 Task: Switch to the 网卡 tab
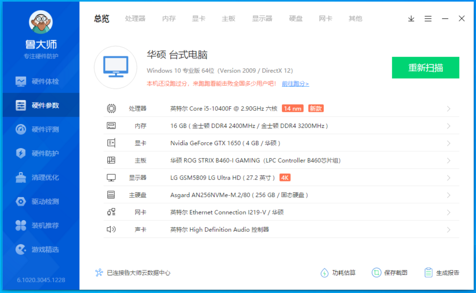pos(326,19)
